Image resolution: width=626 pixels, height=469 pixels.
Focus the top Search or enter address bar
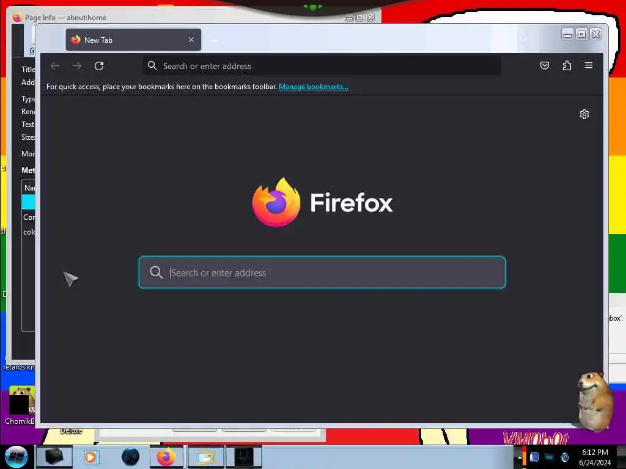coord(322,66)
